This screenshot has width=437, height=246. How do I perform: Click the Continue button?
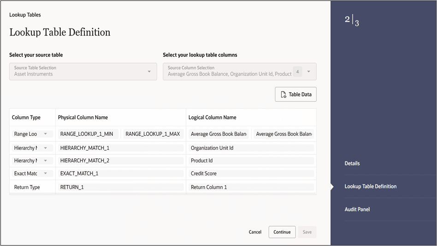tap(282, 232)
